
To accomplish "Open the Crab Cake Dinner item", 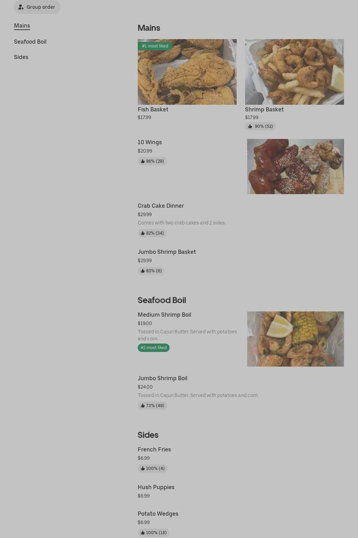I will pos(161,206).
